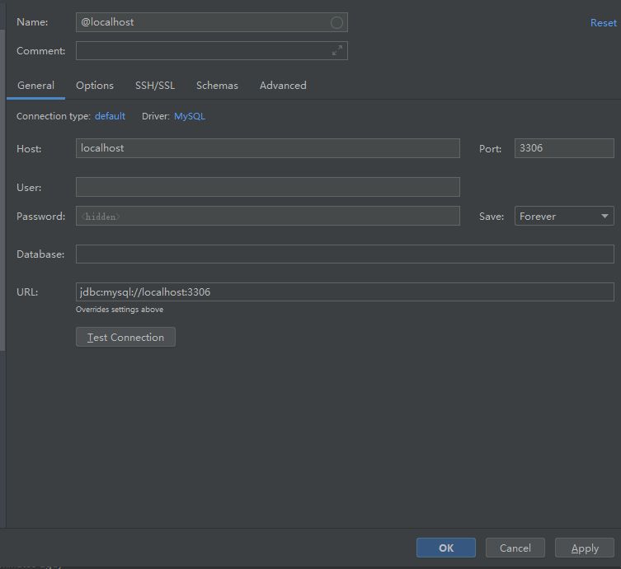Click the Apply button
This screenshot has height=569, width=621.
coord(585,548)
